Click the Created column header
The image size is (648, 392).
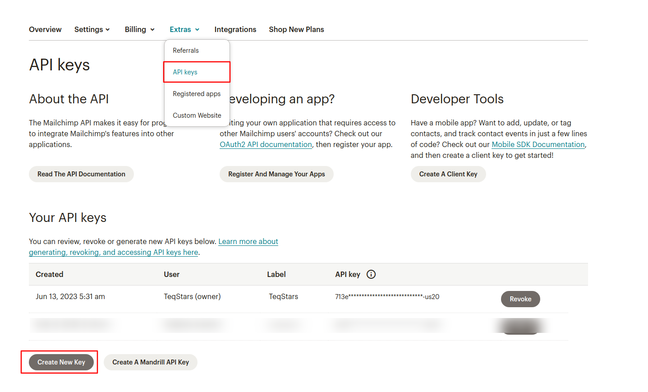tap(50, 274)
